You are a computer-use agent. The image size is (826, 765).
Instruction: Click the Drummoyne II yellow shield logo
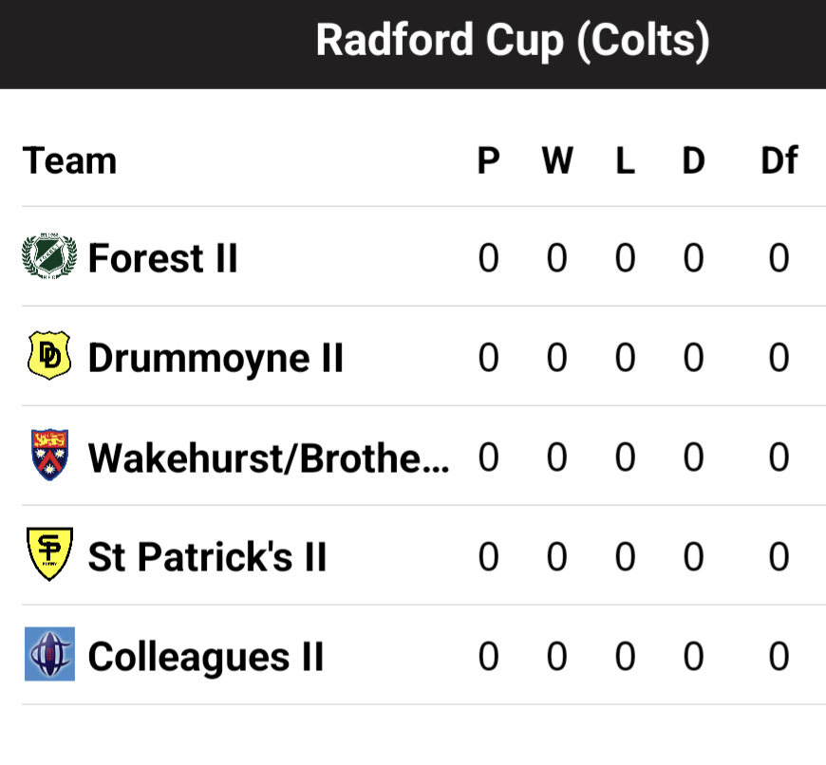49,357
